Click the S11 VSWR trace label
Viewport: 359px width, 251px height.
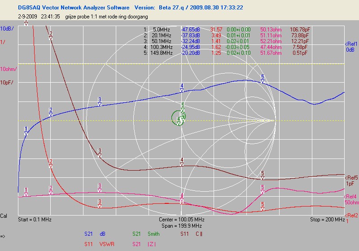coord(96,243)
